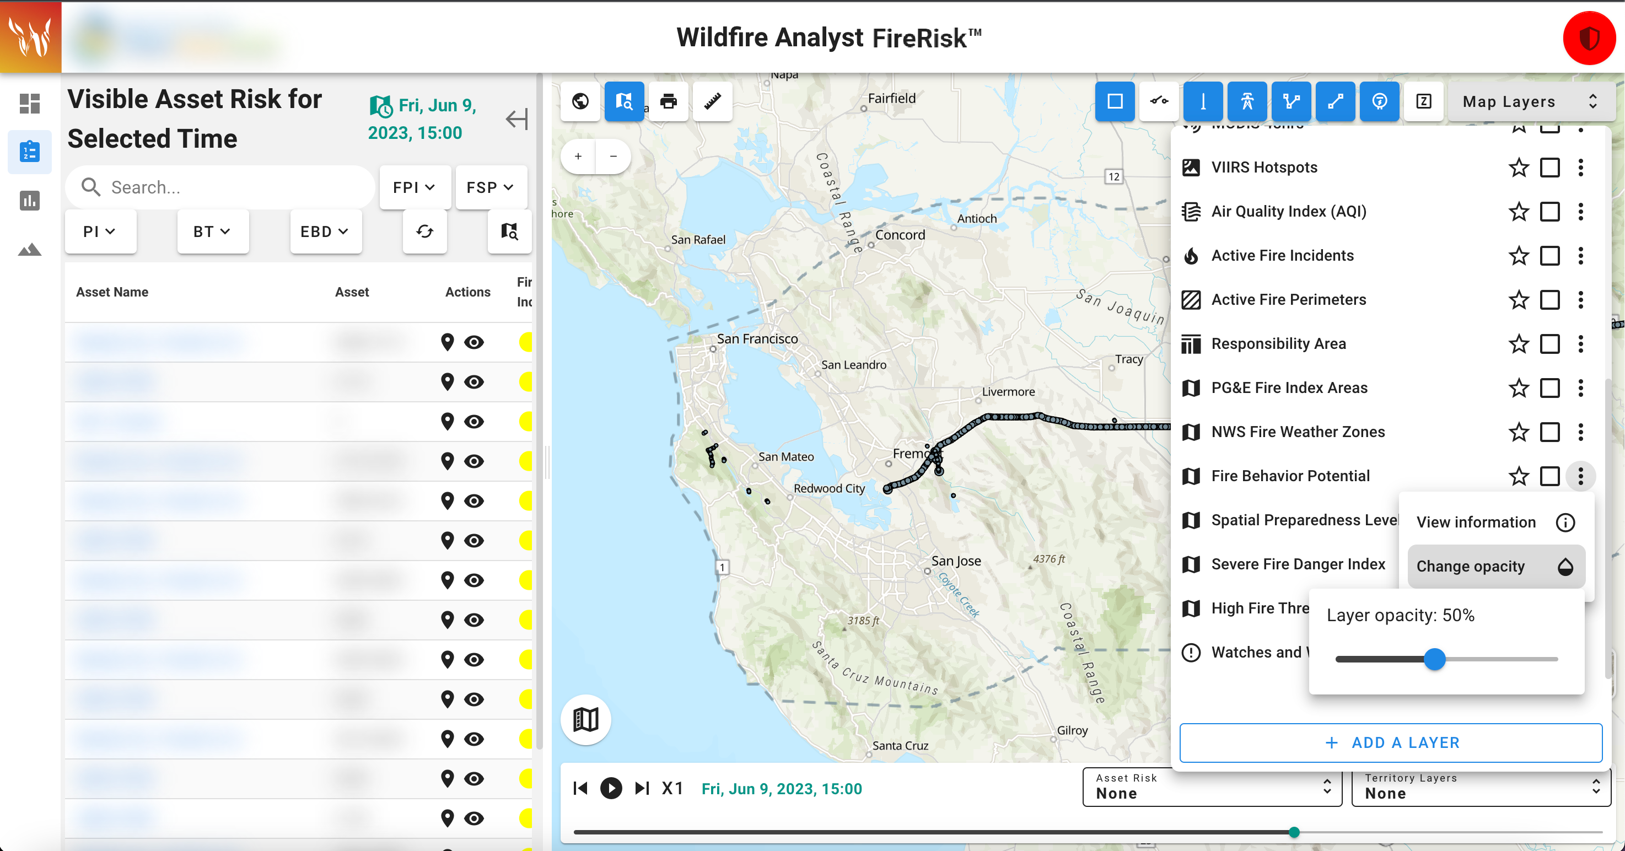Click the refresh icon above the asset list
This screenshot has width=1625, height=851.
(424, 231)
